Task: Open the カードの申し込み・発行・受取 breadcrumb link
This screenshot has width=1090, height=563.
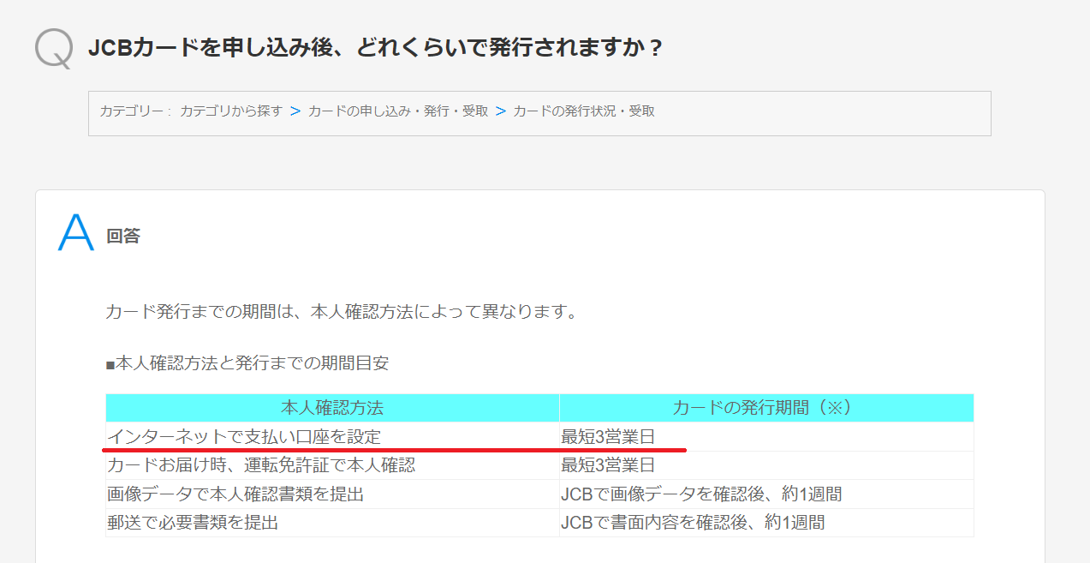Action: click(398, 111)
